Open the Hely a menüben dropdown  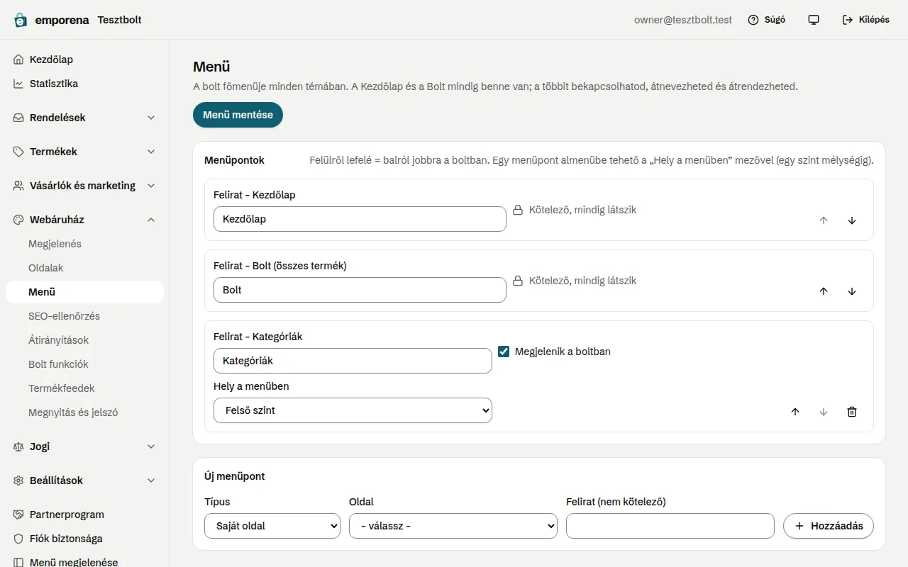[x=353, y=410]
